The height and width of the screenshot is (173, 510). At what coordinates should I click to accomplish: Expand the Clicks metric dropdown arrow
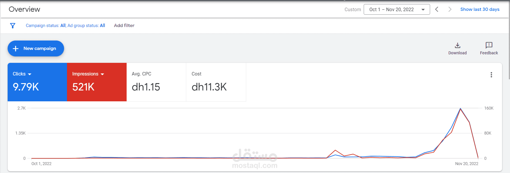click(x=30, y=74)
